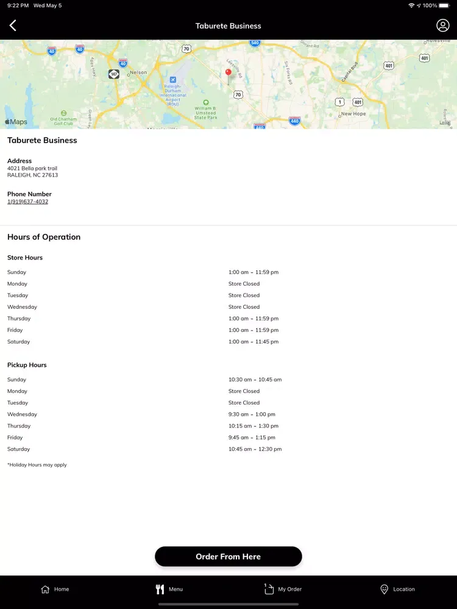Image resolution: width=457 pixels, height=609 pixels.
Task: Tap pickup hours 9:30 am - 1:00 pm
Action: coord(252,414)
